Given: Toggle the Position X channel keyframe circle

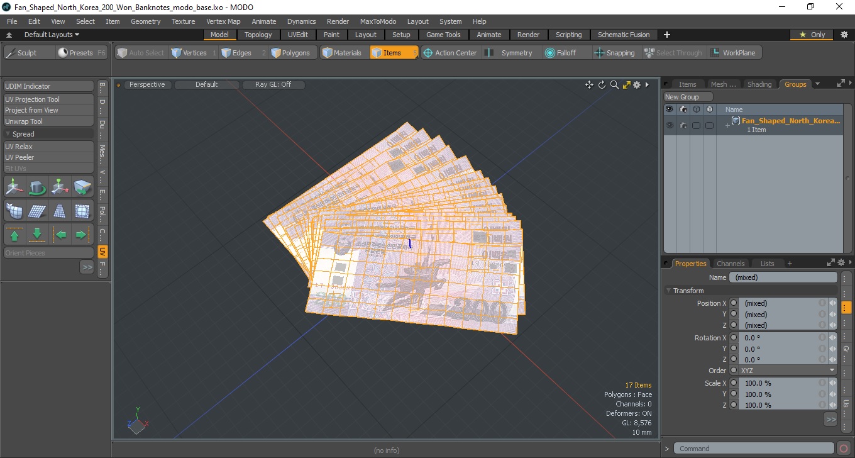Looking at the screenshot, I should click(x=733, y=303).
